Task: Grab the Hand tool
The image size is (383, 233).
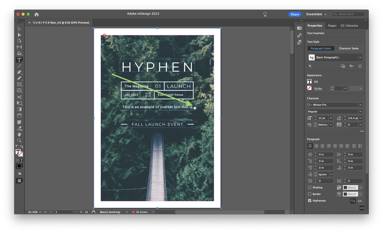Action: (19, 134)
